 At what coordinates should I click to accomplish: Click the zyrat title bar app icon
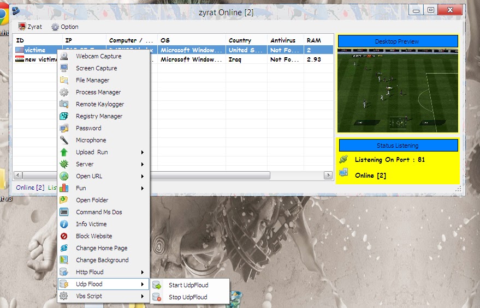tap(16, 11)
